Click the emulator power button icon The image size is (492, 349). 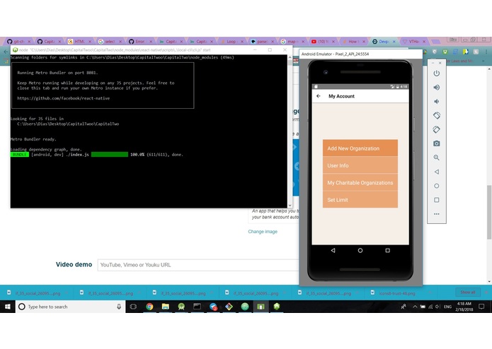[437, 73]
